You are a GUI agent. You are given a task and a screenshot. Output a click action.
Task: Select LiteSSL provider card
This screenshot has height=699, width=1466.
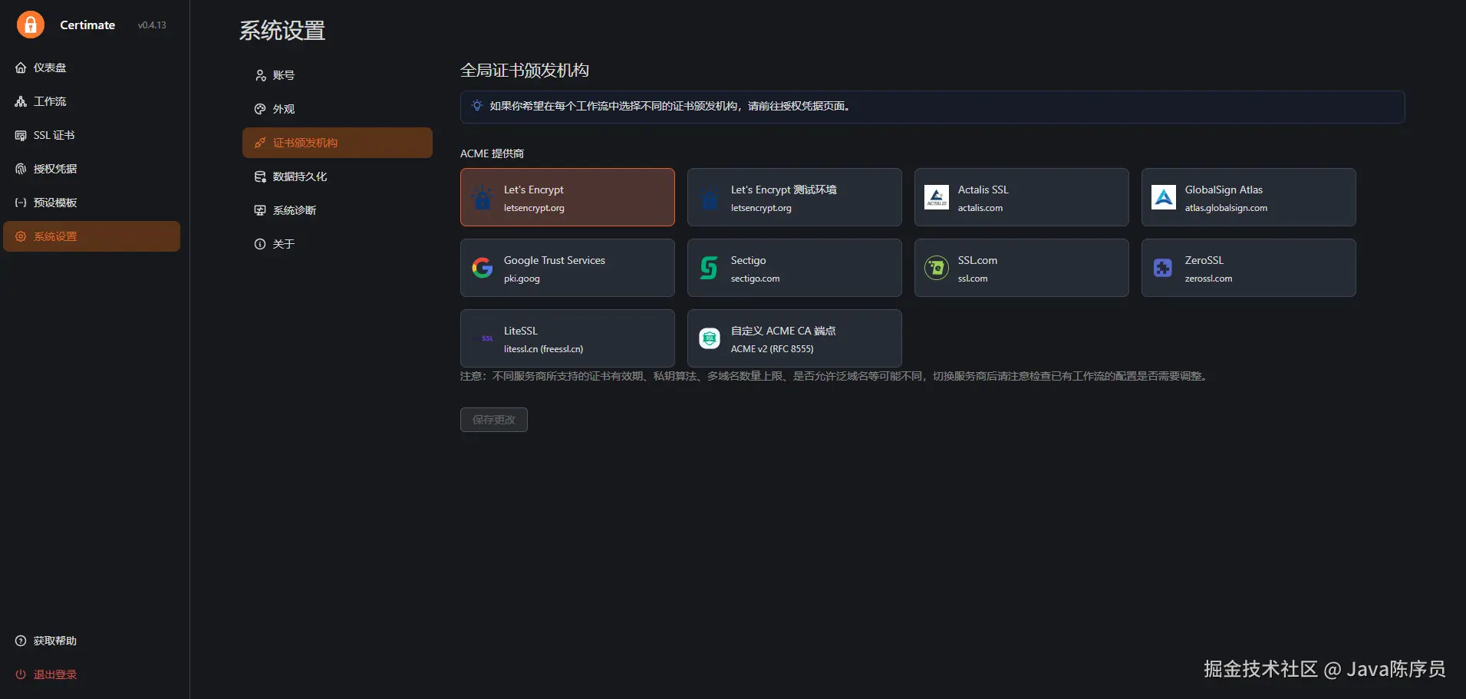click(x=568, y=338)
